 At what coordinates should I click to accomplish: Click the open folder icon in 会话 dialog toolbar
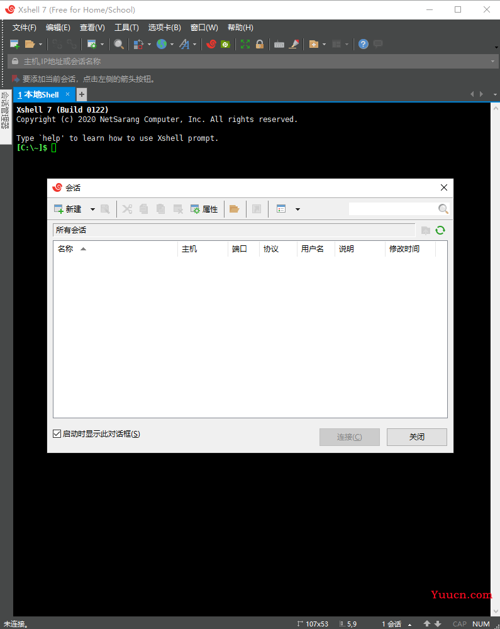(x=234, y=209)
